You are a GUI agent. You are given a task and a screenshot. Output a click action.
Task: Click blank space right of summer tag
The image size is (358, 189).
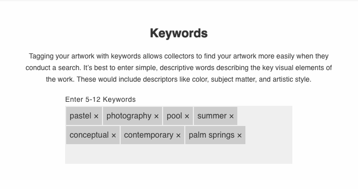pyautogui.click(x=265, y=116)
